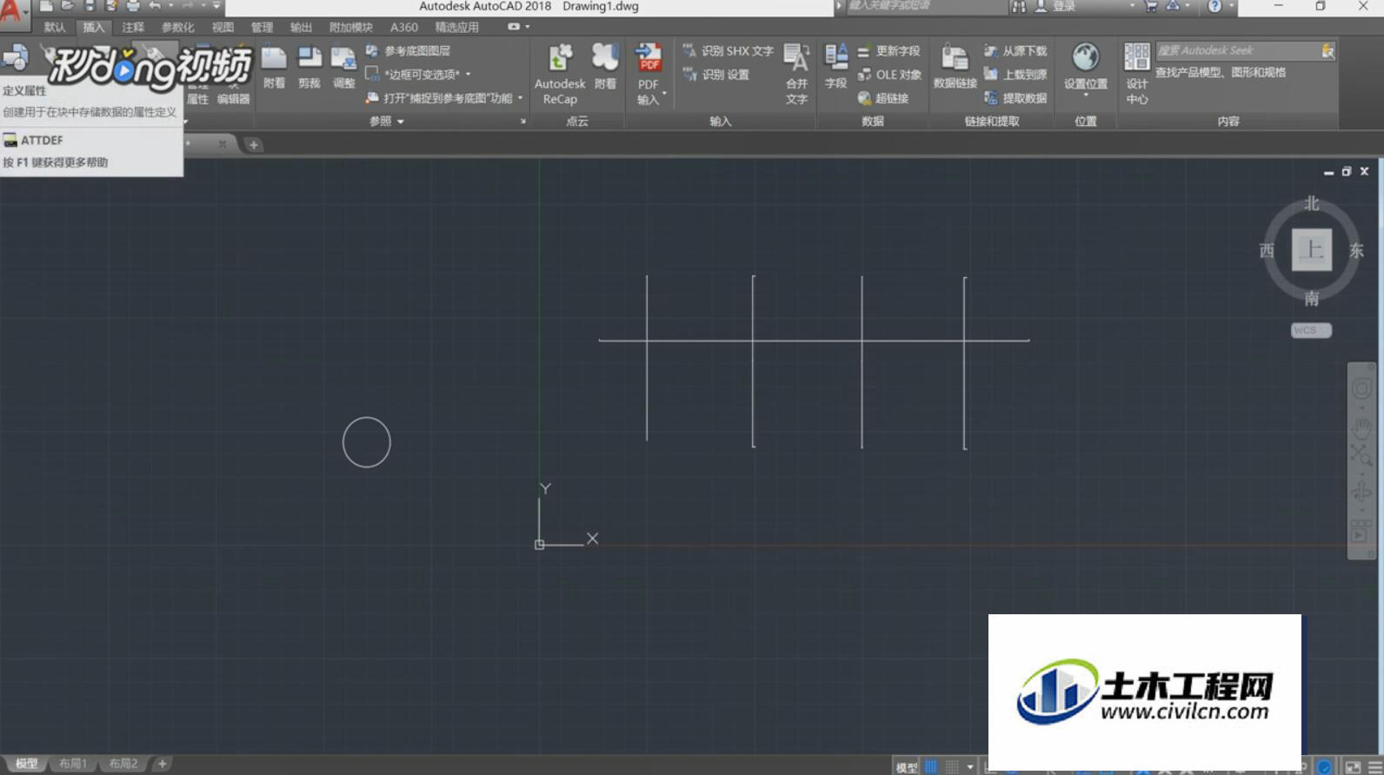Click the WCS coordinate system button
Image resolution: width=1384 pixels, height=775 pixels.
1310,330
